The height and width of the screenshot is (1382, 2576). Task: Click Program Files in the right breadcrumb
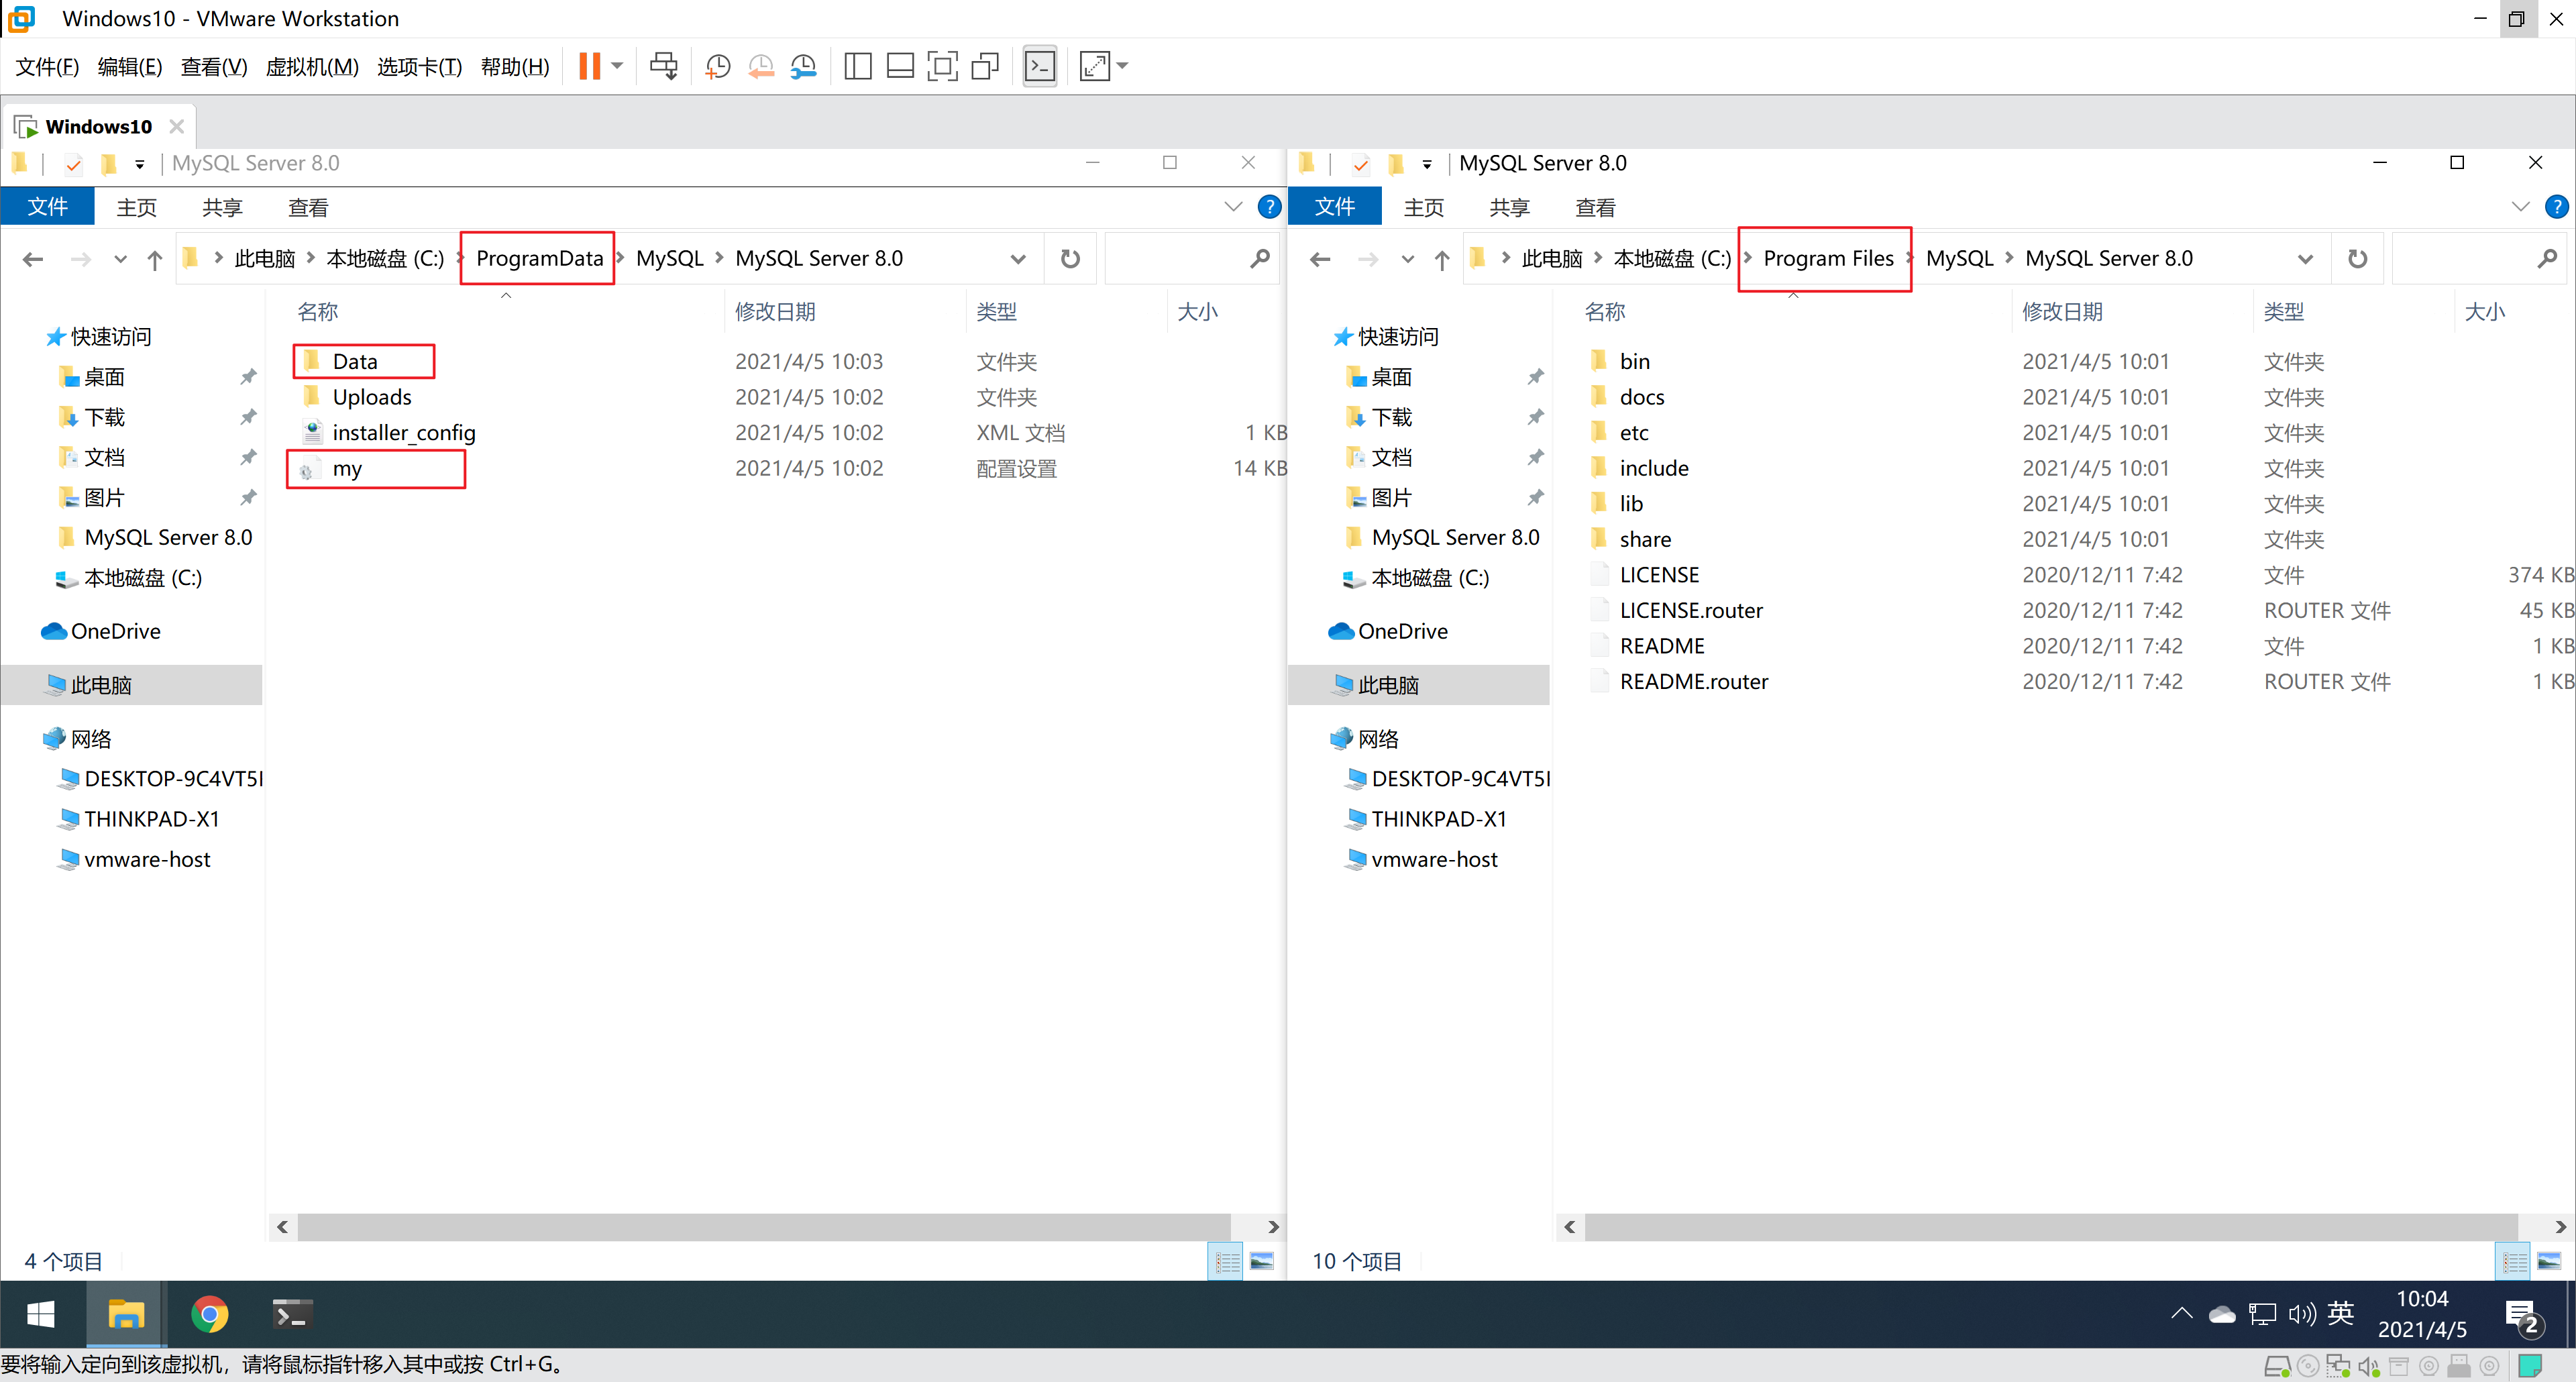[1827, 259]
